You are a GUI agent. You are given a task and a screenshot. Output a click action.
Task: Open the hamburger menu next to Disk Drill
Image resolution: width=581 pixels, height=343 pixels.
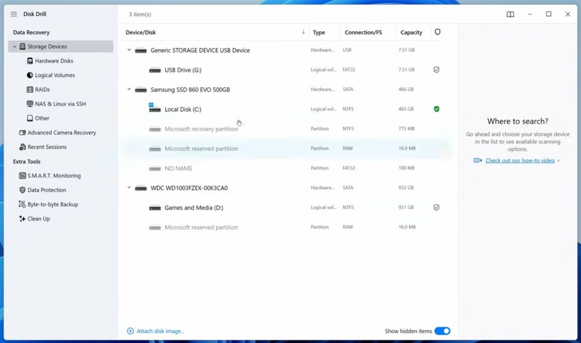[14, 14]
